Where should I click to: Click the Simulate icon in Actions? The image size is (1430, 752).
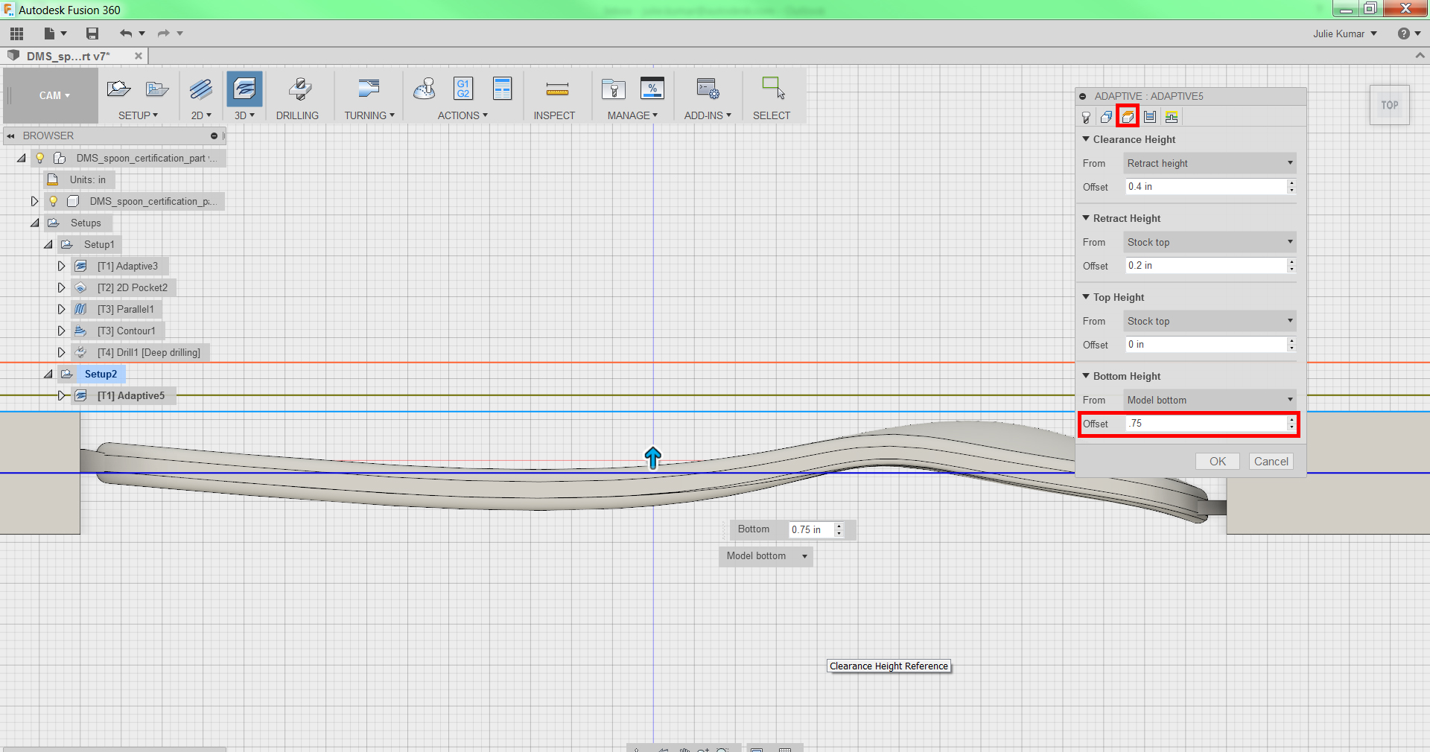(x=425, y=89)
